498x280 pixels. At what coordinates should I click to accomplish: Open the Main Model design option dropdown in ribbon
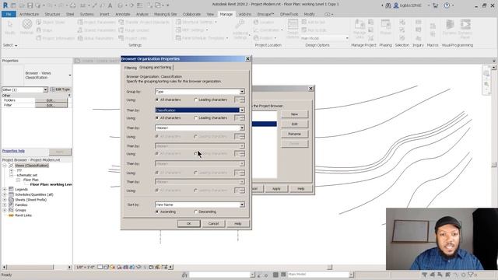coord(324,38)
